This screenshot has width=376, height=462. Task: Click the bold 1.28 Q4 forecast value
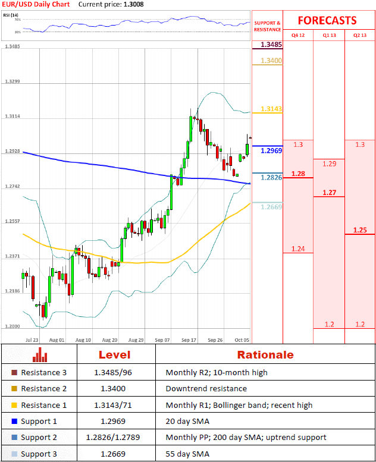(x=298, y=174)
